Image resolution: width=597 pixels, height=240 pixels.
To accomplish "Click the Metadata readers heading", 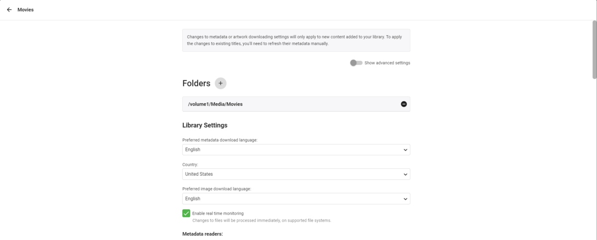I will [202, 234].
